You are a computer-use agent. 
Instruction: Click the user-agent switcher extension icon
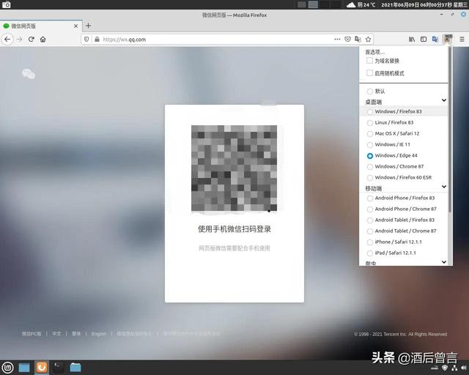point(447,39)
